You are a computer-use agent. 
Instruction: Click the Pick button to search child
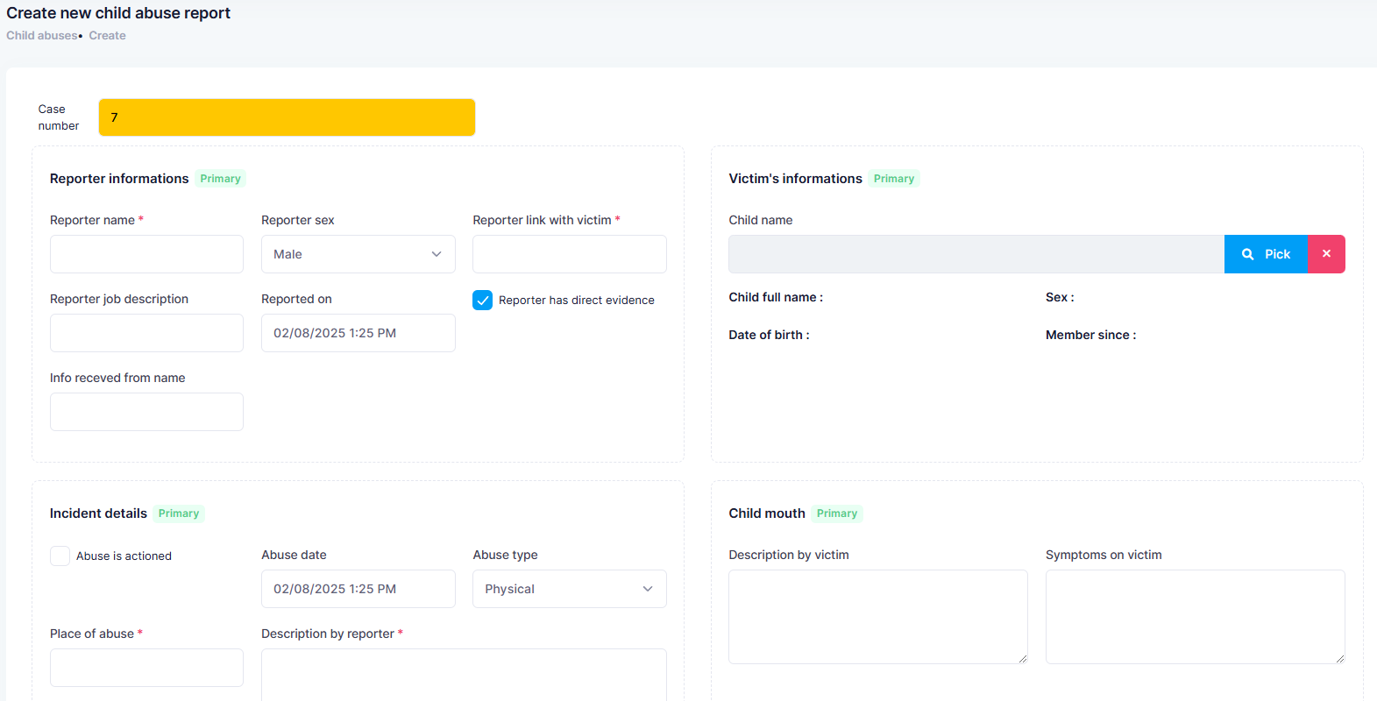pos(1265,254)
